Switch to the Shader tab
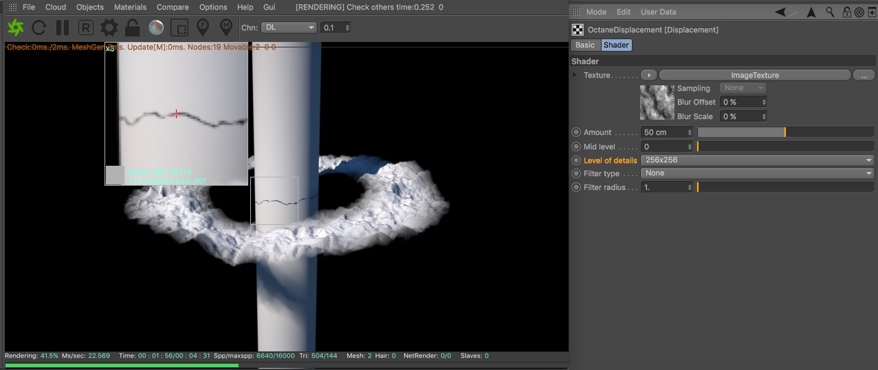The height and width of the screenshot is (370, 878). click(x=616, y=45)
